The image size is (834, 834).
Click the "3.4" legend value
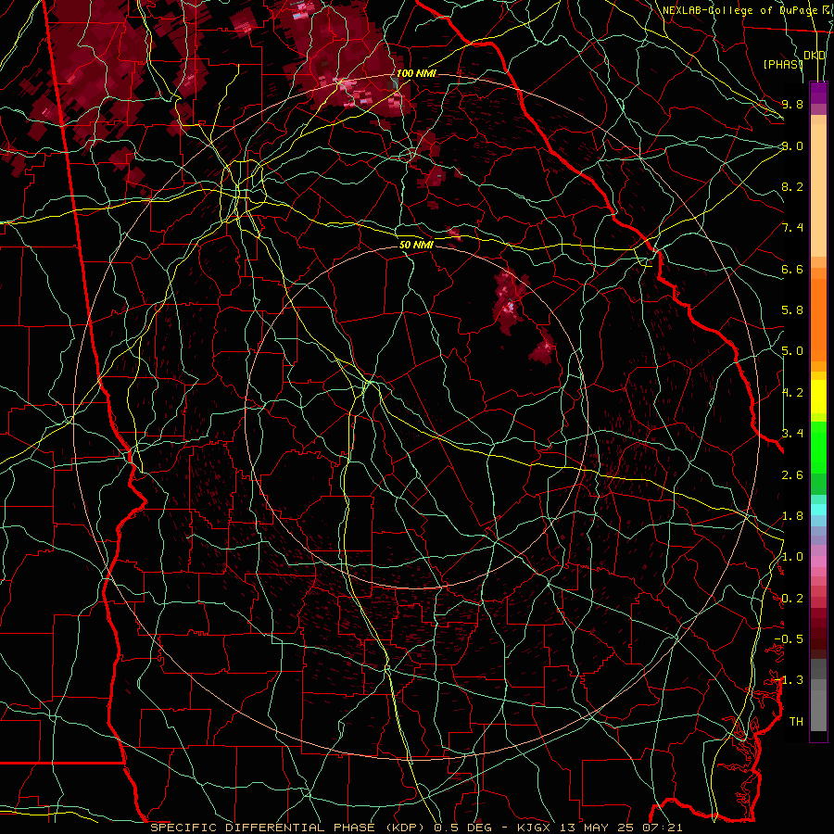(792, 434)
